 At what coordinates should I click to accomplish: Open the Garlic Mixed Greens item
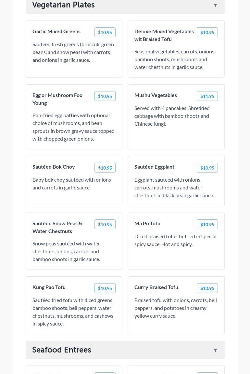(56, 32)
